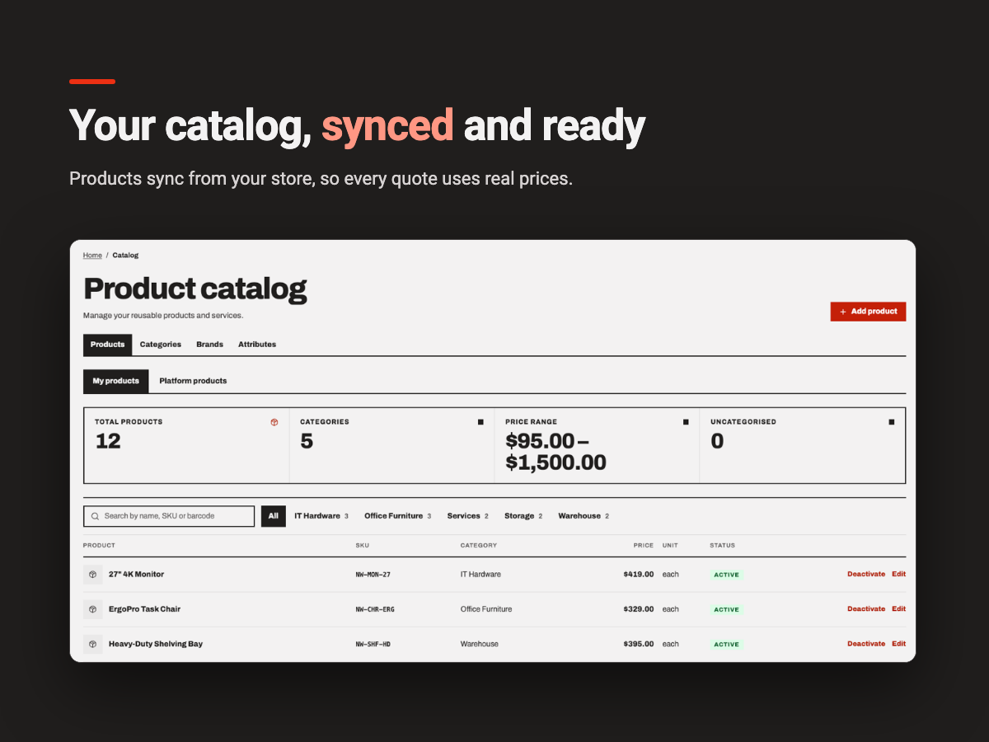
Task: Go to the Attributes tab
Action: (257, 345)
